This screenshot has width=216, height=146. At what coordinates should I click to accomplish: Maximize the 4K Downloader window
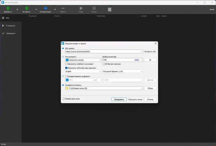pos(205,2)
